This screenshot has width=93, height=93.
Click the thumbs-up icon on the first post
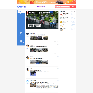55,41
